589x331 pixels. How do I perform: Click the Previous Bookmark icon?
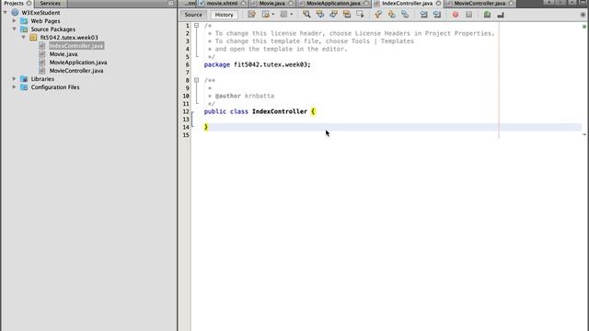[378, 15]
